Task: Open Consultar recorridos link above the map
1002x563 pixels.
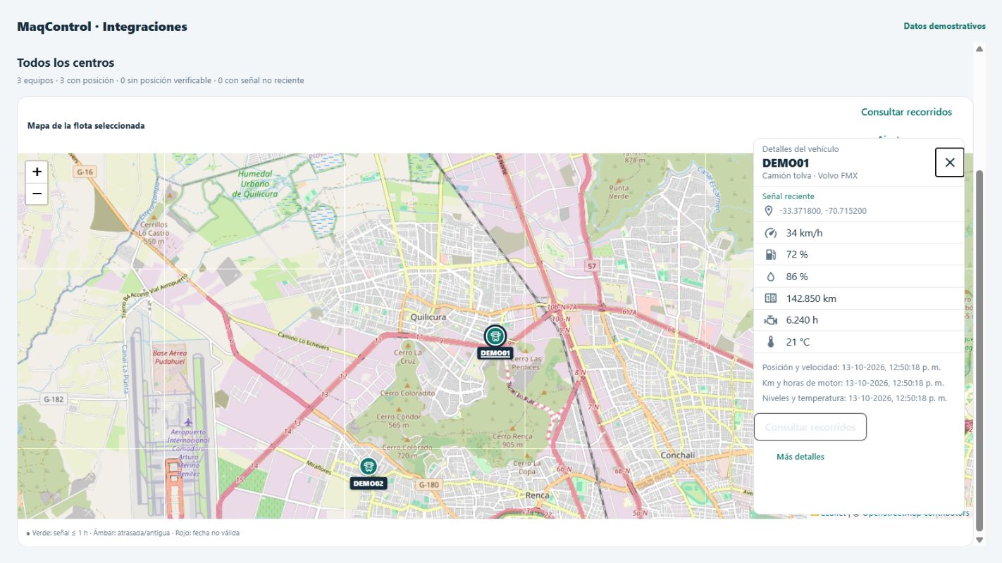Action: pos(906,112)
